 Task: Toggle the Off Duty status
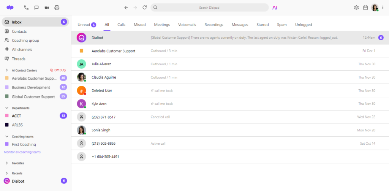tap(58, 70)
